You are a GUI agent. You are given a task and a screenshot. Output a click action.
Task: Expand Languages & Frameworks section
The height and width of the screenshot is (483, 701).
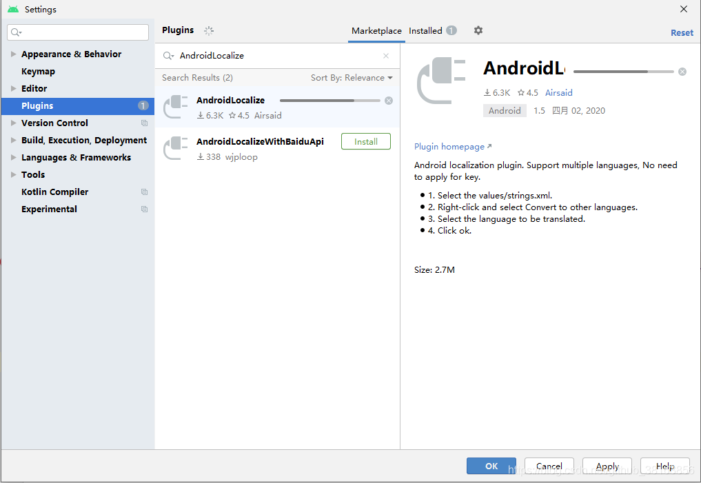(13, 157)
